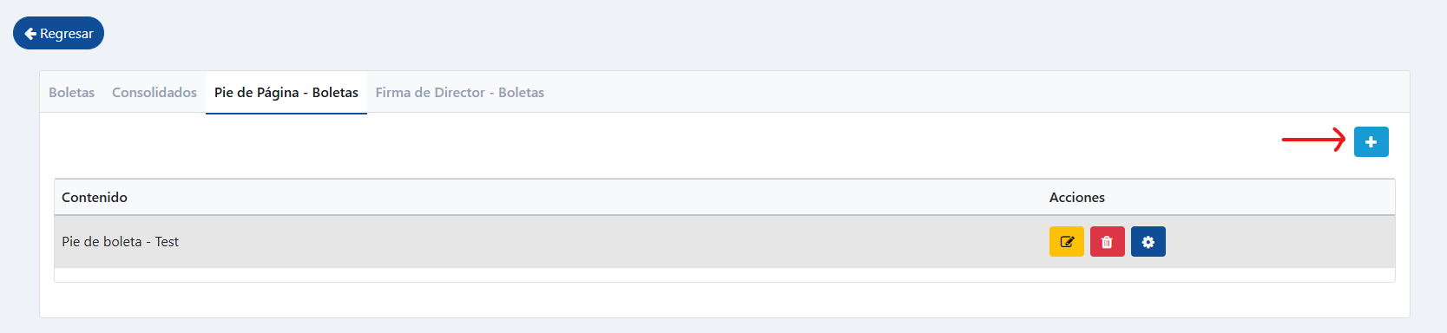Click the empty area below the table row
Viewport: 1447px width, 333px height.
click(x=725, y=275)
